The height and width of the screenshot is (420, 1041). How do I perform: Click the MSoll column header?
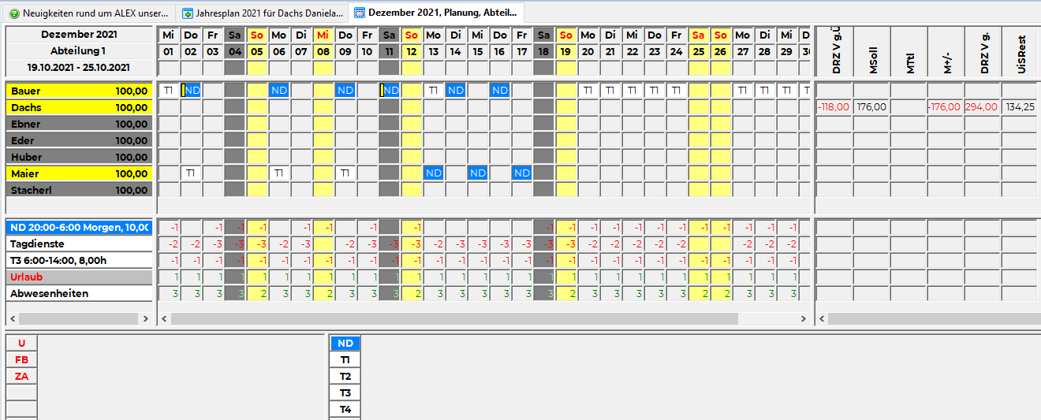[x=872, y=51]
